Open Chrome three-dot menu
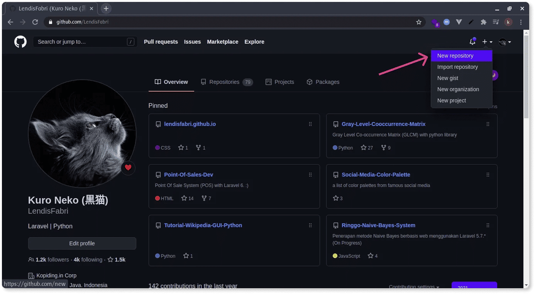Viewport: 535px width, 294px height. click(x=521, y=22)
